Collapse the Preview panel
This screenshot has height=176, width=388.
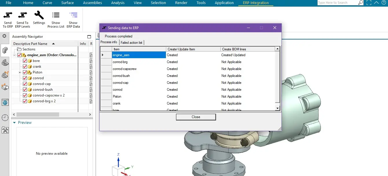tap(14, 122)
